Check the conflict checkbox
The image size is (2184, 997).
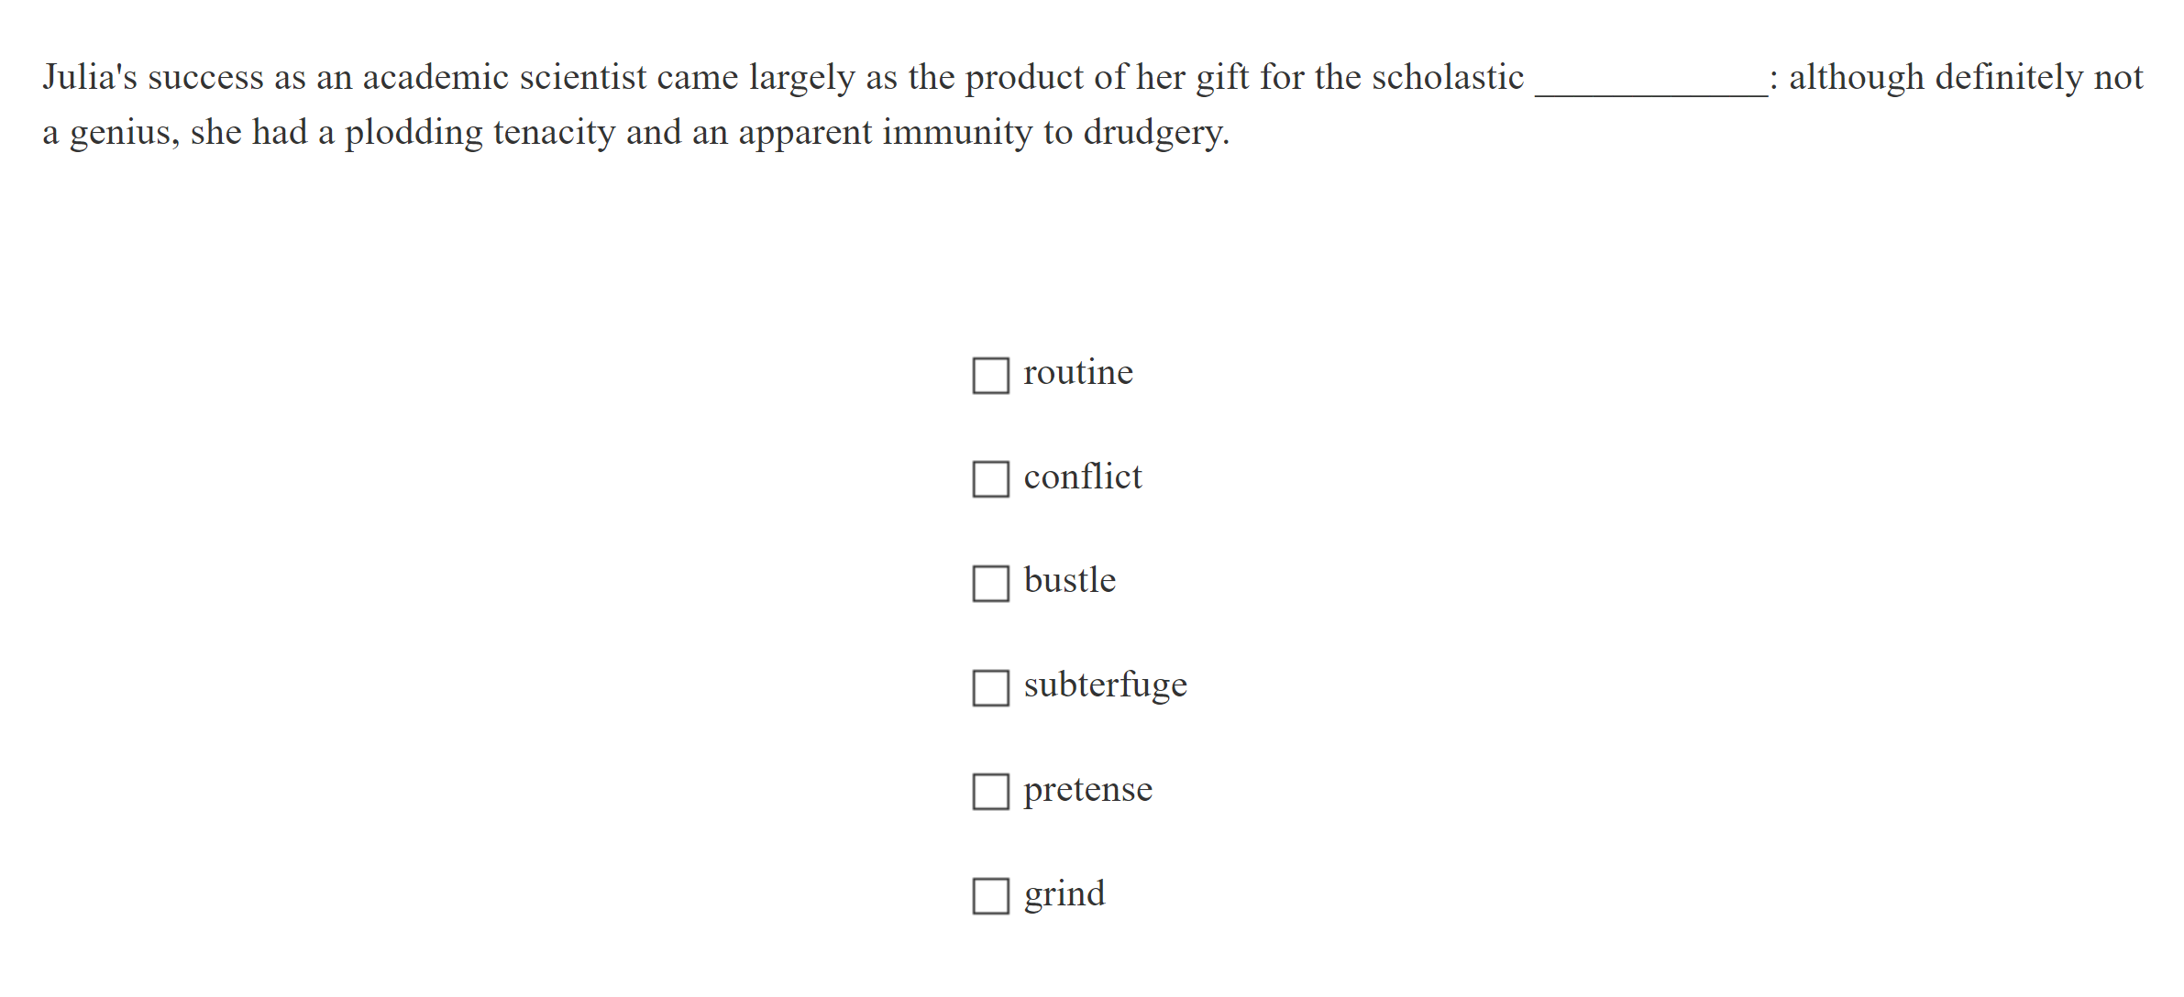tap(990, 478)
